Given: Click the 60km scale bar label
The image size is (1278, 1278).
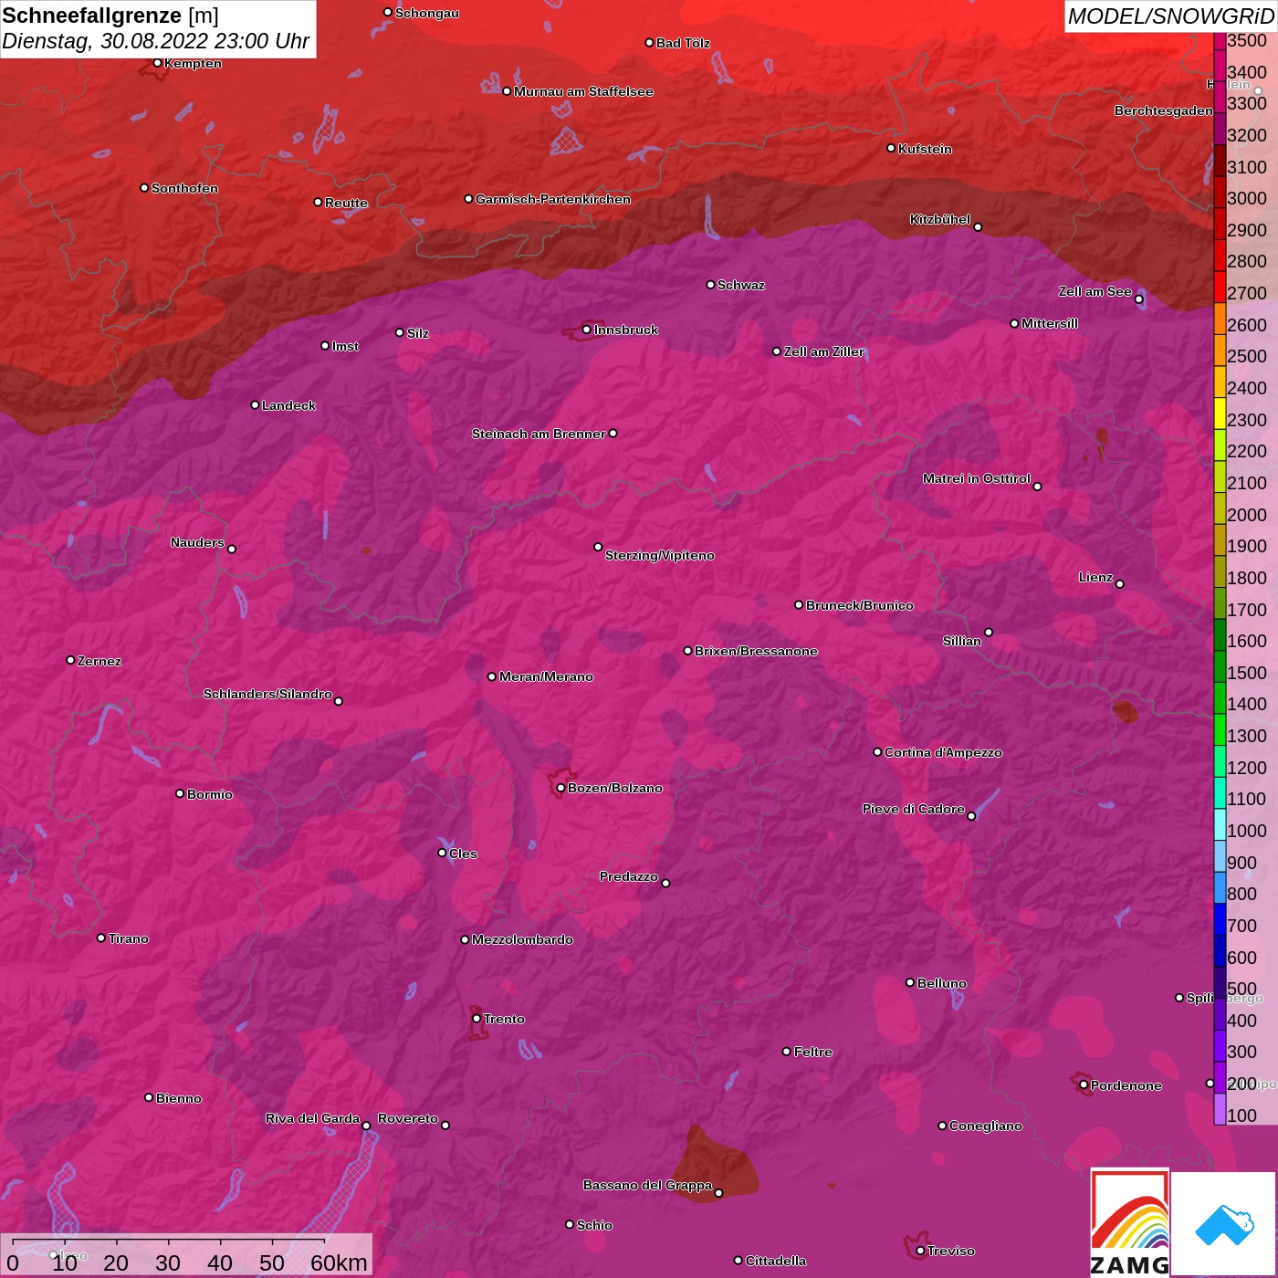Looking at the screenshot, I should click(x=339, y=1262).
